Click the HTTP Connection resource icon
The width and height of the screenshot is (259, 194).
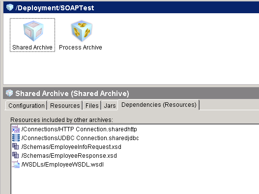(x=16, y=129)
